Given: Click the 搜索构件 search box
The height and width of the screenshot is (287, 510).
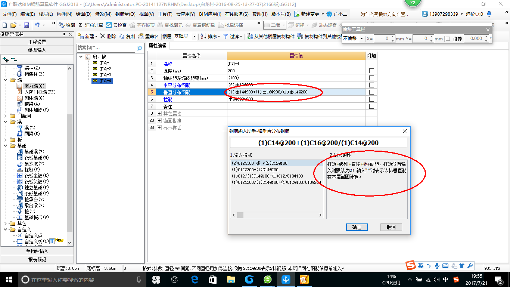Looking at the screenshot, I should (106, 48).
